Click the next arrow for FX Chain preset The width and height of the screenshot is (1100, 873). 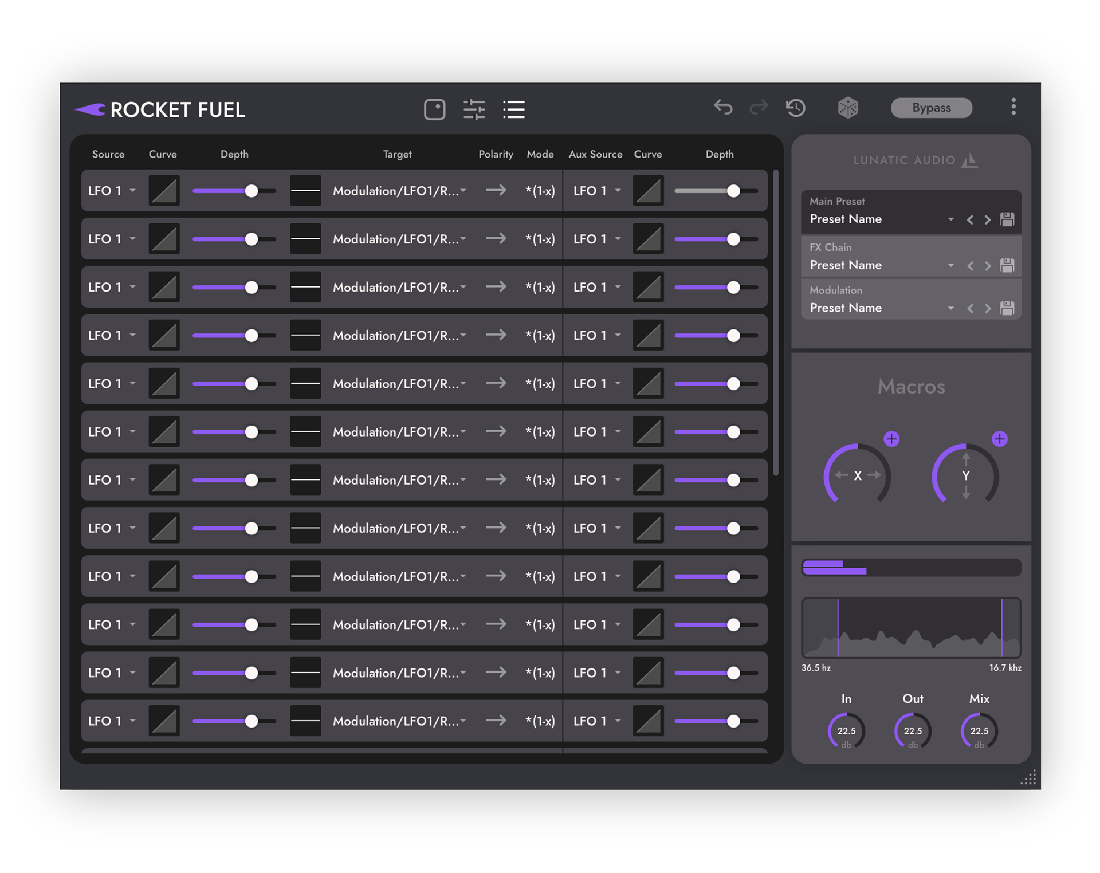[x=988, y=265]
